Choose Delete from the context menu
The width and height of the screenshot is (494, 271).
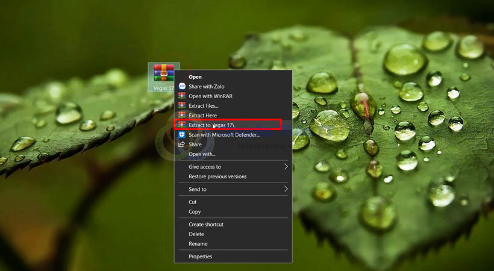pos(196,234)
